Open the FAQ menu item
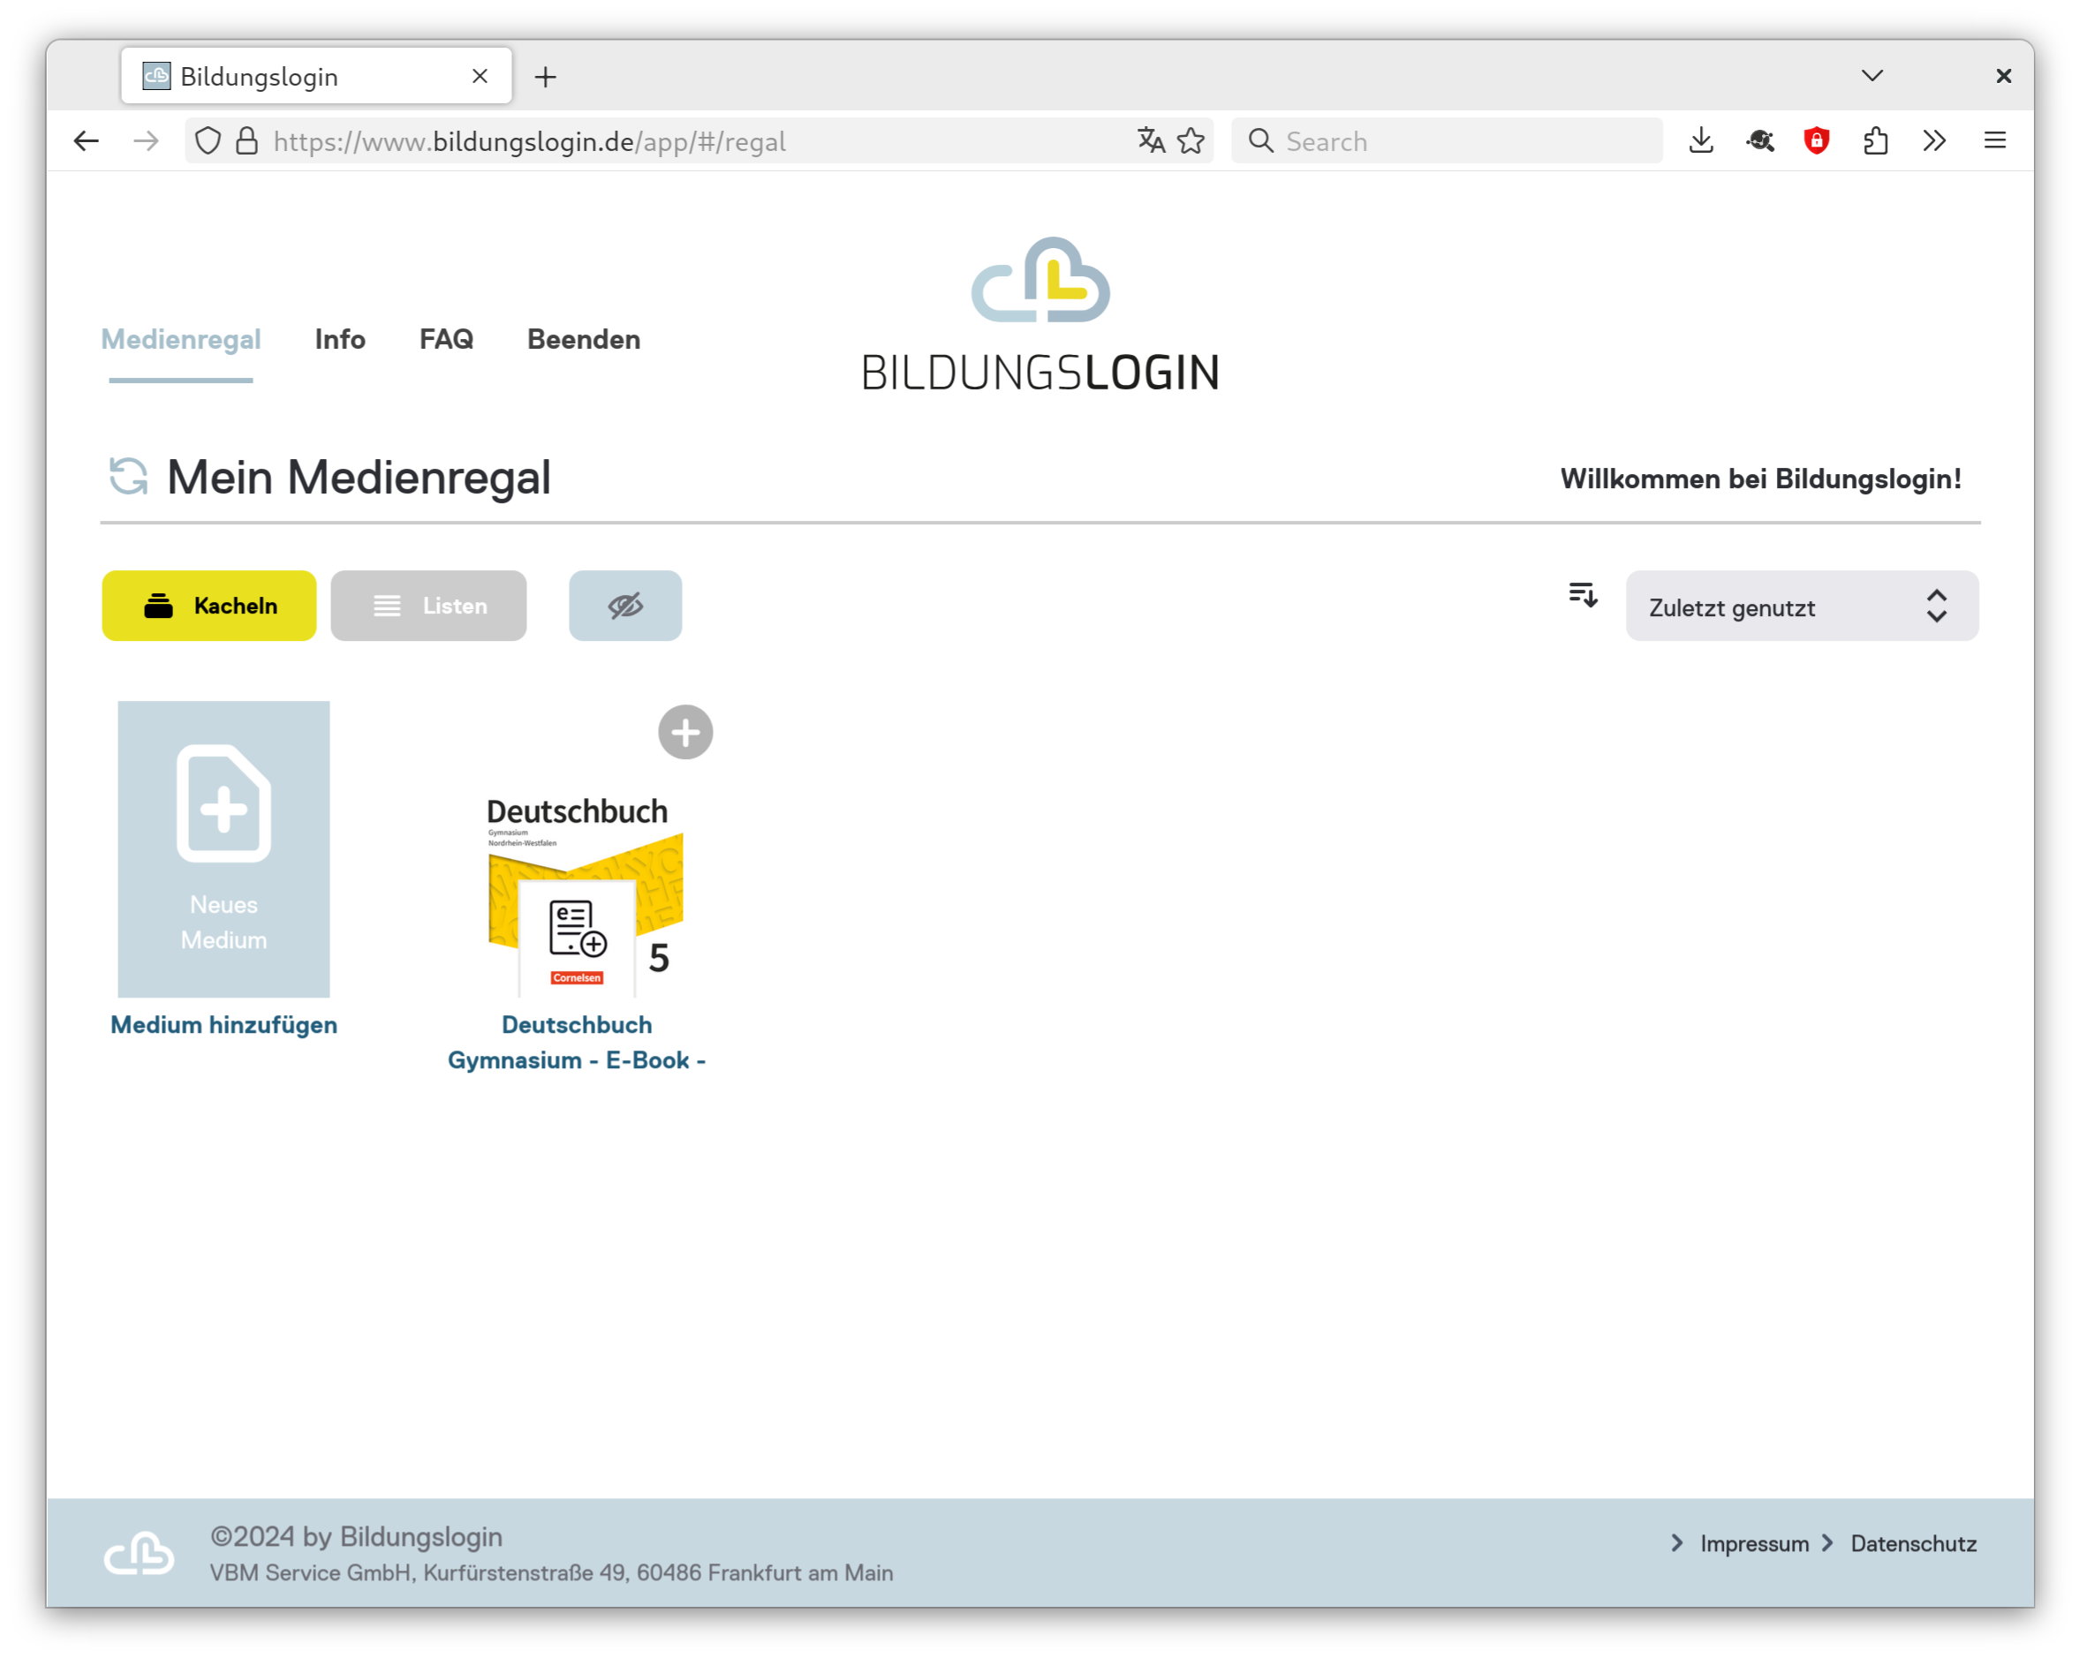This screenshot has width=2079, height=1658. pyautogui.click(x=445, y=339)
